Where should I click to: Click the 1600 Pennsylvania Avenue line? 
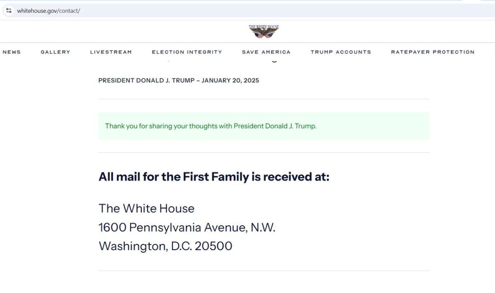(x=187, y=227)
